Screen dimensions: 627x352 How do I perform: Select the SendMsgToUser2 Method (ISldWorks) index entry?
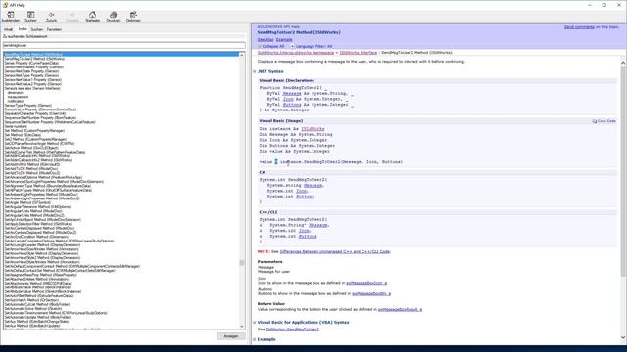[x=34, y=59]
